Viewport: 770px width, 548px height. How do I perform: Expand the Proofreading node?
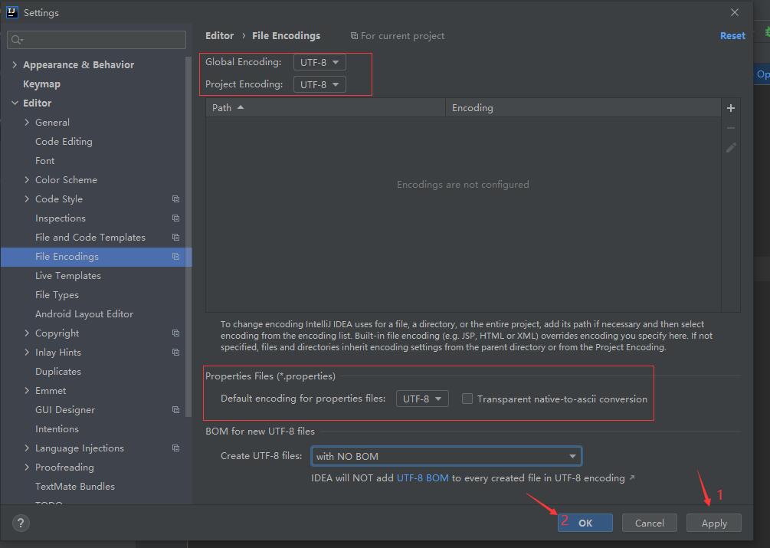[27, 467]
